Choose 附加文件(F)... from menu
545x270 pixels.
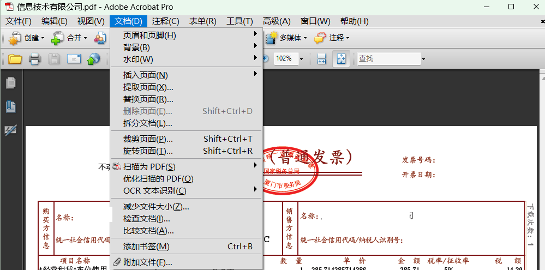point(186,262)
